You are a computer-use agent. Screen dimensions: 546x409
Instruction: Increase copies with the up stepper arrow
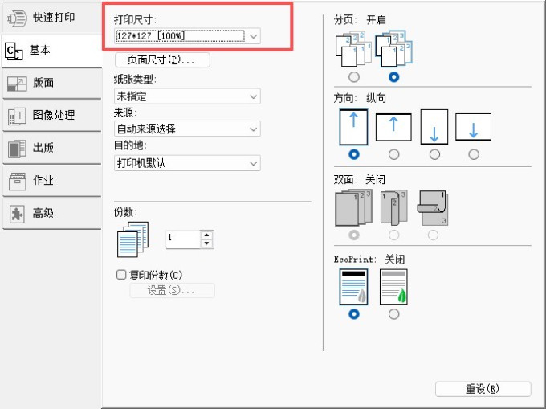pos(207,235)
